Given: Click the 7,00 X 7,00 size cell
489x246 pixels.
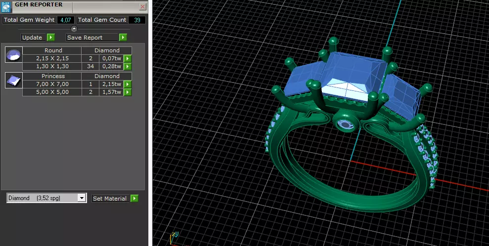Looking at the screenshot, I should coord(52,84).
